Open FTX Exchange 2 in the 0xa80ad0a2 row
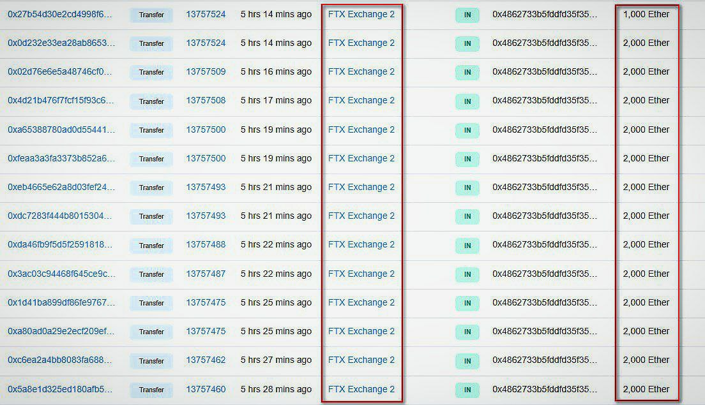Viewport: 705px width, 405px height. (361, 332)
